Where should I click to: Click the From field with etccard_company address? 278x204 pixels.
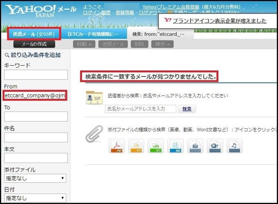pos(35,96)
